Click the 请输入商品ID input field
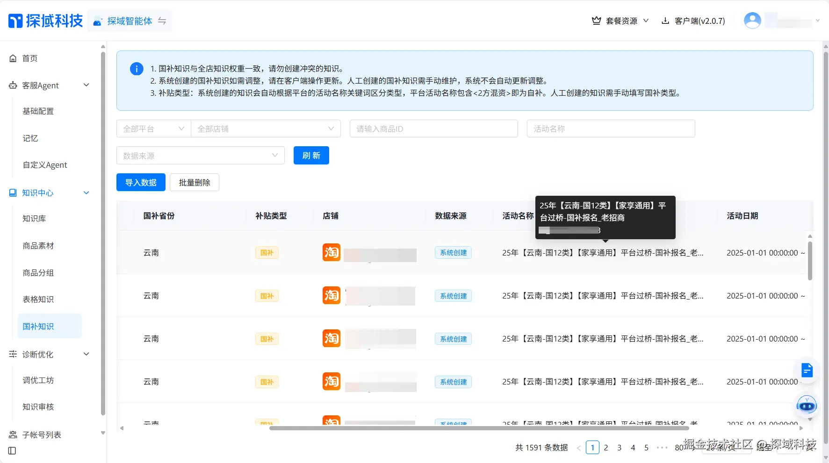Screen dimensions: 829x463 [x=433, y=128]
